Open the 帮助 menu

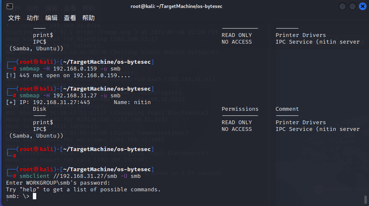point(88,18)
